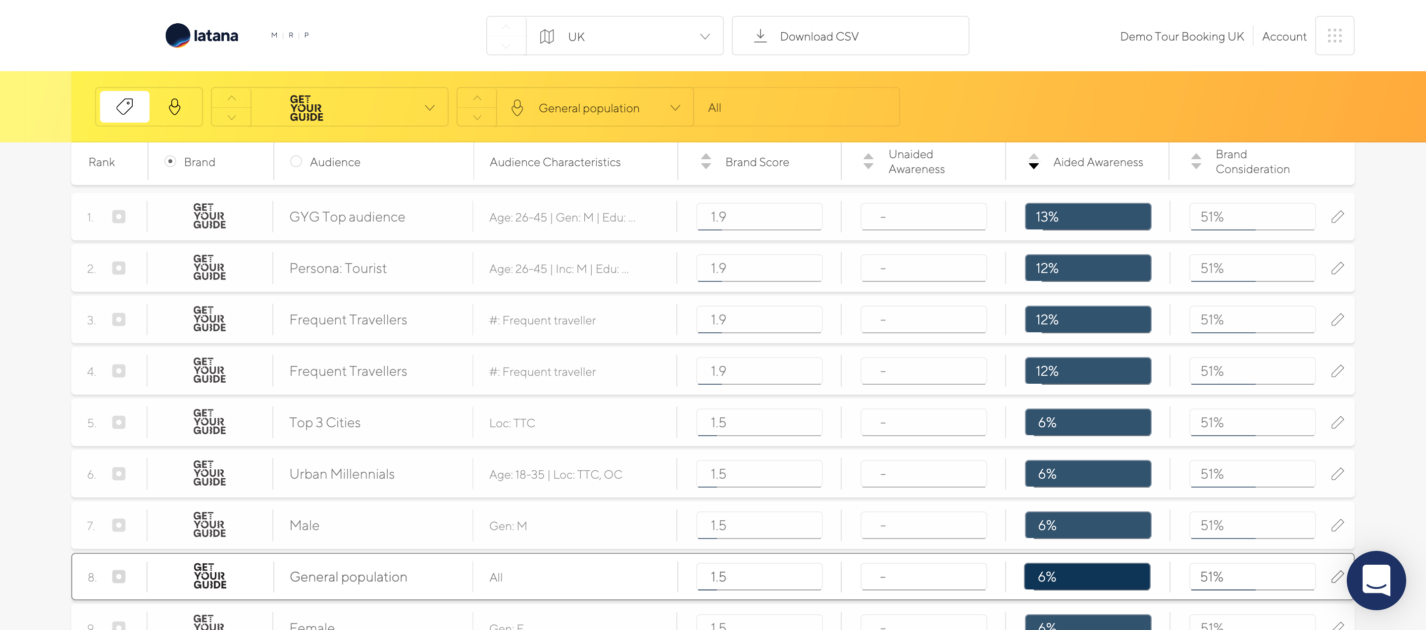Tick checkbox for rank 3 row
1426x630 pixels.
118,319
